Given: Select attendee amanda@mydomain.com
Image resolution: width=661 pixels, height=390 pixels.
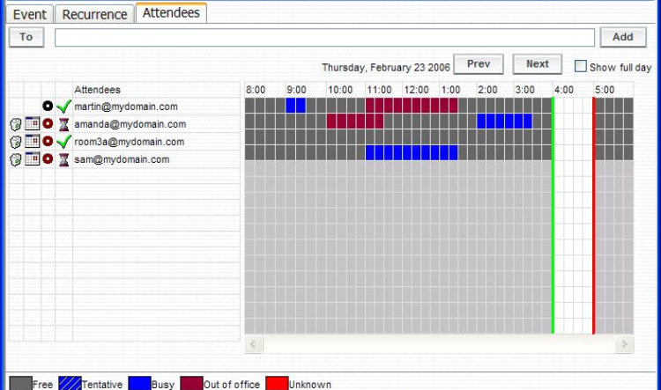Looking at the screenshot, I should pyautogui.click(x=130, y=124).
